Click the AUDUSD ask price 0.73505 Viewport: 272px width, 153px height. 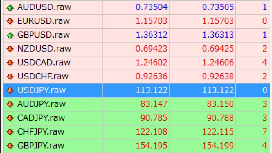coord(218,7)
